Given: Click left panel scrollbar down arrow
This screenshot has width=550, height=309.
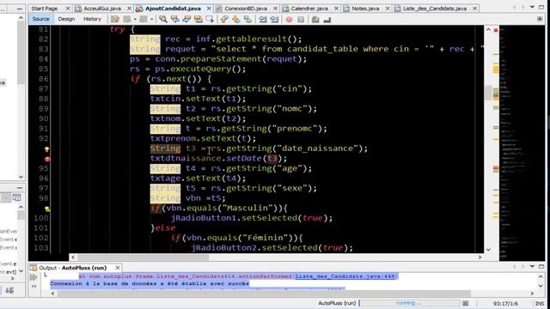Looking at the screenshot, I should 21,177.
